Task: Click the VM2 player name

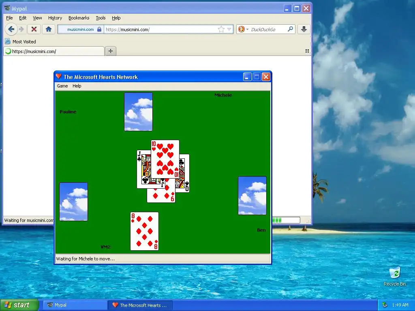Action: (105, 247)
